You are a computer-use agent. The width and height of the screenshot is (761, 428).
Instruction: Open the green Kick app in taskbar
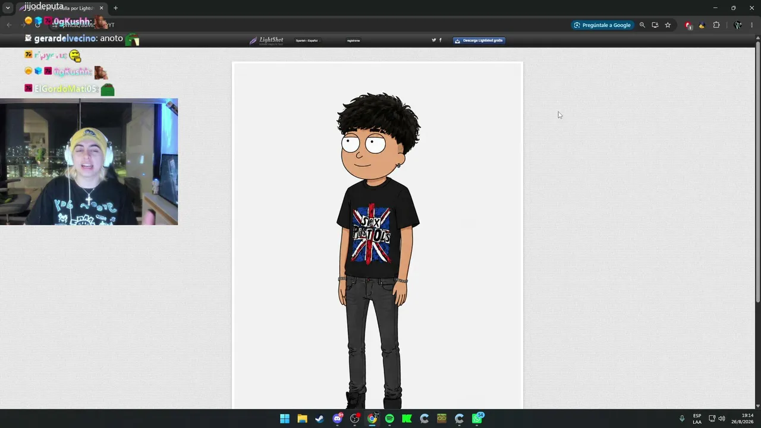(x=407, y=418)
